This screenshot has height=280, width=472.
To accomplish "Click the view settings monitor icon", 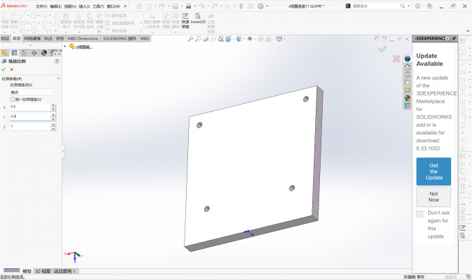I will point(279,39).
